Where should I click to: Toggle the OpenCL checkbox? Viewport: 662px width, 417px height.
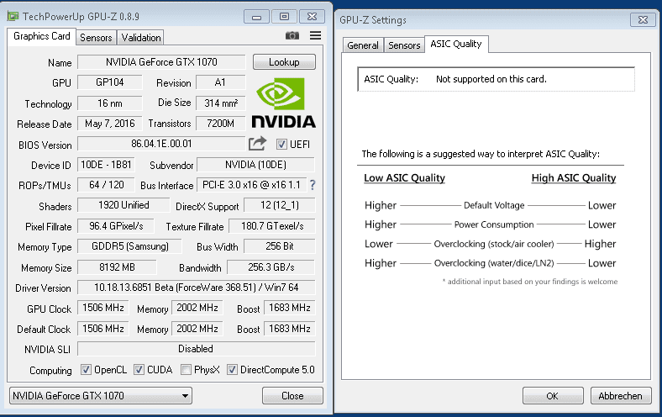(86, 370)
